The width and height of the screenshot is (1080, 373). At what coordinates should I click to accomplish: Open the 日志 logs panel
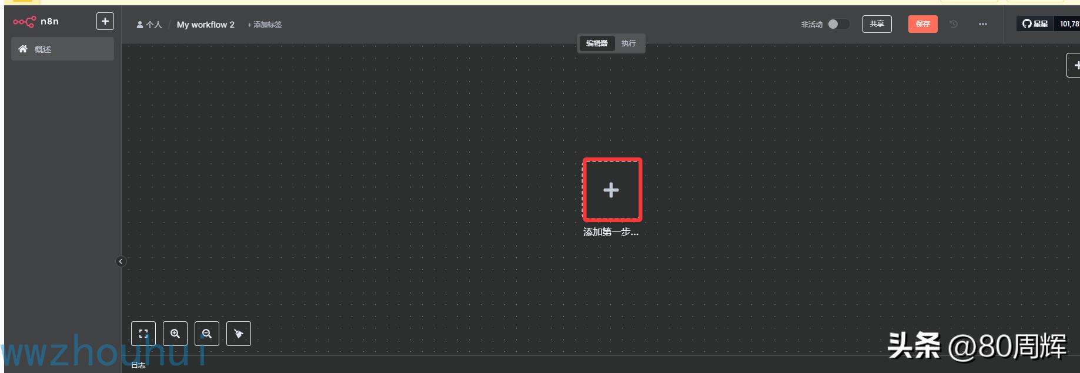138,365
